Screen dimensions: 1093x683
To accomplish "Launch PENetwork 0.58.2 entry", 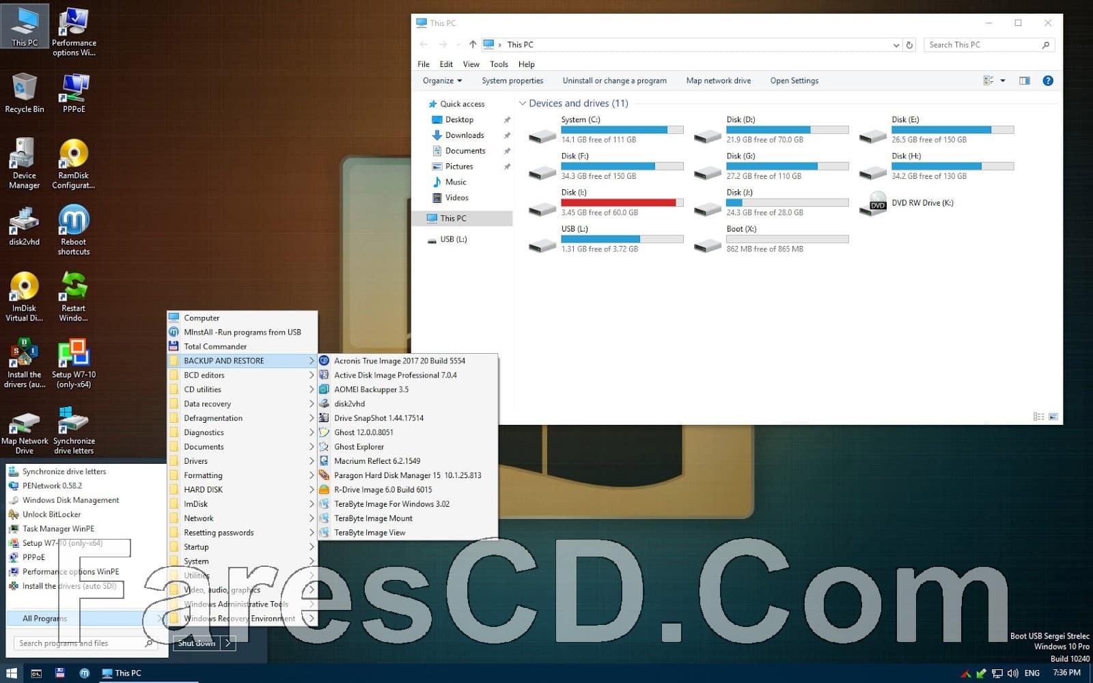I will click(x=85, y=486).
